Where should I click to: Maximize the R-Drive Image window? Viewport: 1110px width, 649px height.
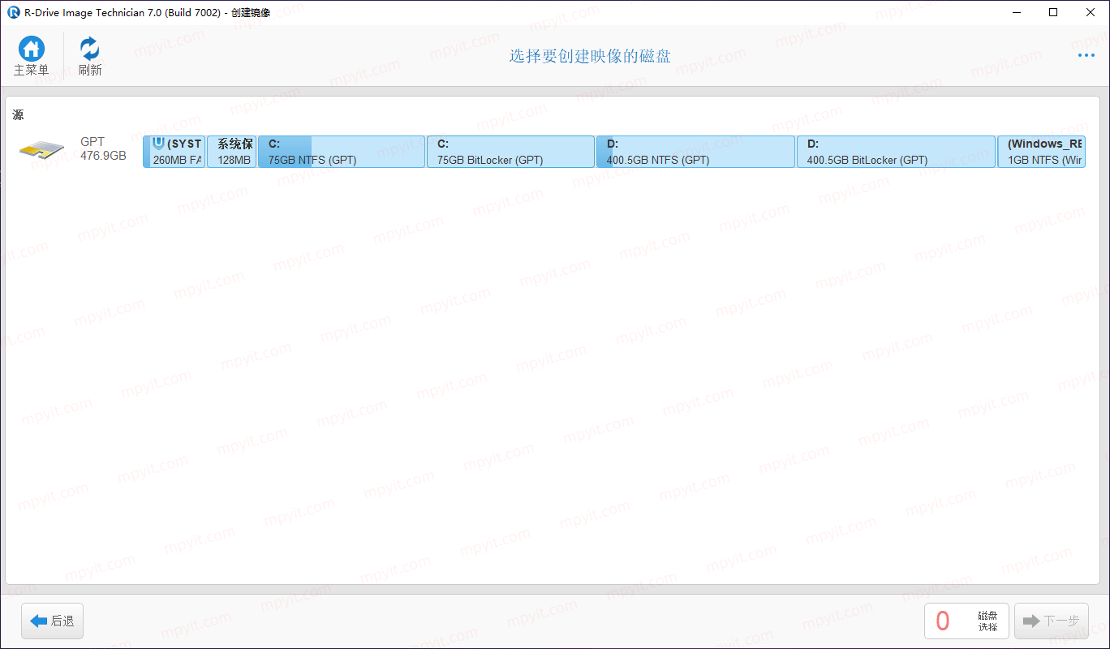[x=1053, y=12]
